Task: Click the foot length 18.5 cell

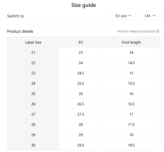Action: point(131,145)
